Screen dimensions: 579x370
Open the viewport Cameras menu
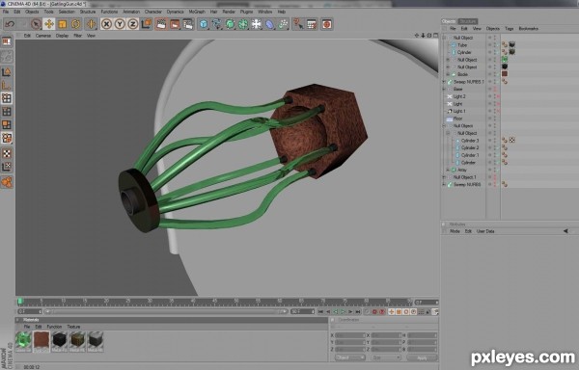[43, 36]
